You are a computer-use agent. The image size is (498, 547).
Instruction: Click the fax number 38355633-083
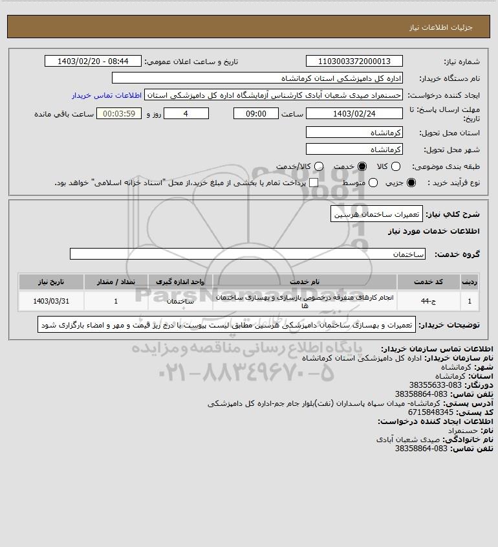435,385
